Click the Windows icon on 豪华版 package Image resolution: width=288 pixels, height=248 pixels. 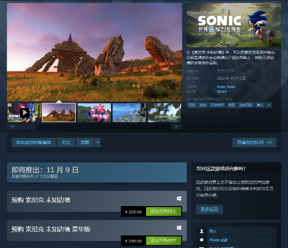[x=179, y=228]
